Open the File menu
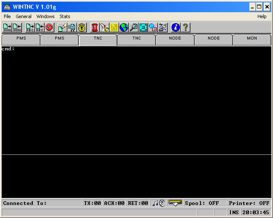Screen dimensions: 273x218 coord(7,16)
